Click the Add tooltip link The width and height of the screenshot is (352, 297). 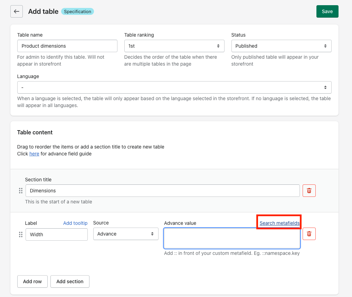(75, 223)
